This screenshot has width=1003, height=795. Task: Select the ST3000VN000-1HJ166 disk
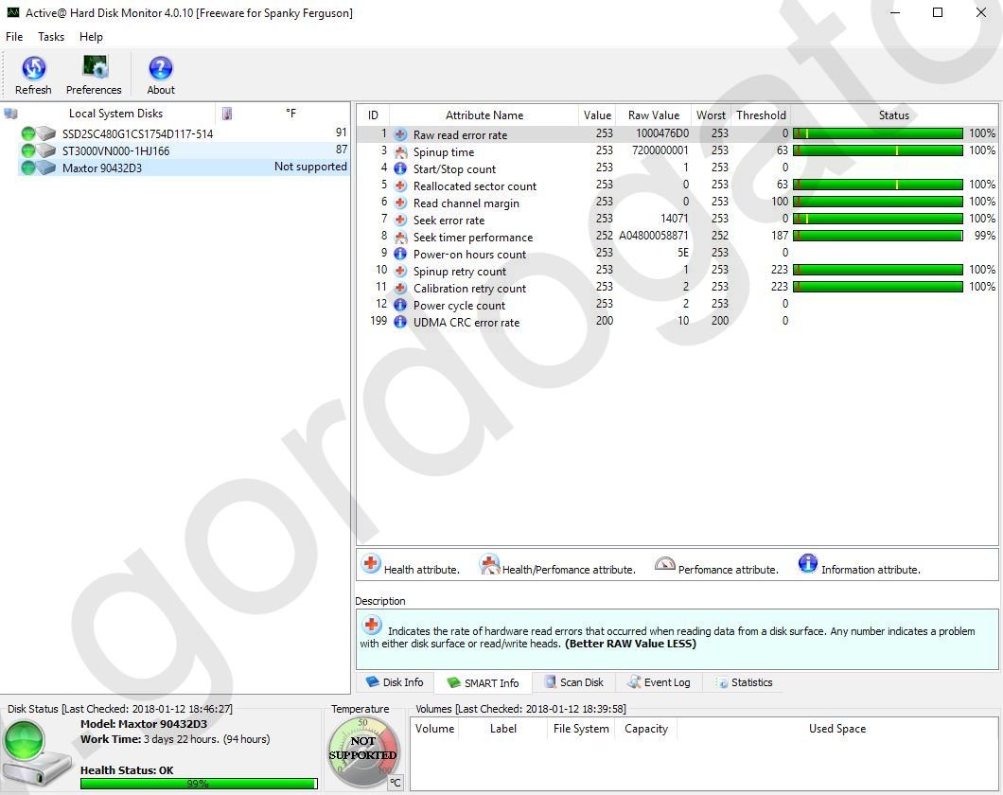coord(115,150)
